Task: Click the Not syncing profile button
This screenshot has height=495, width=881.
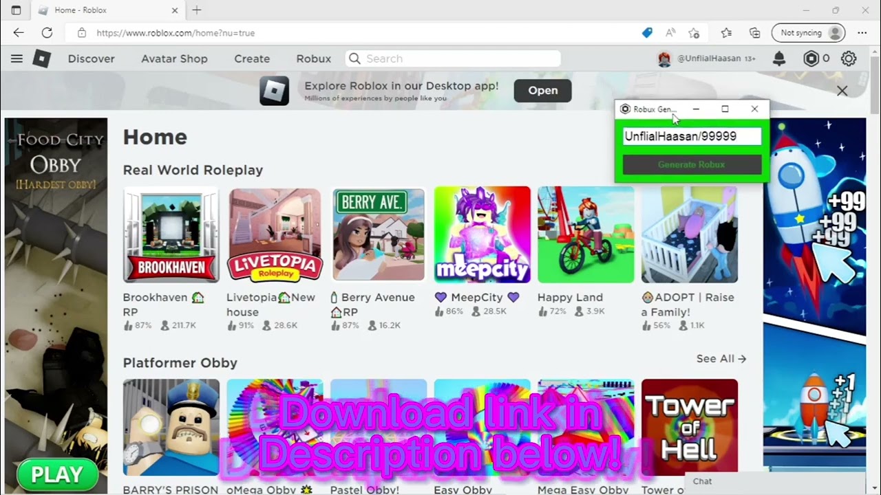Action: tap(809, 32)
